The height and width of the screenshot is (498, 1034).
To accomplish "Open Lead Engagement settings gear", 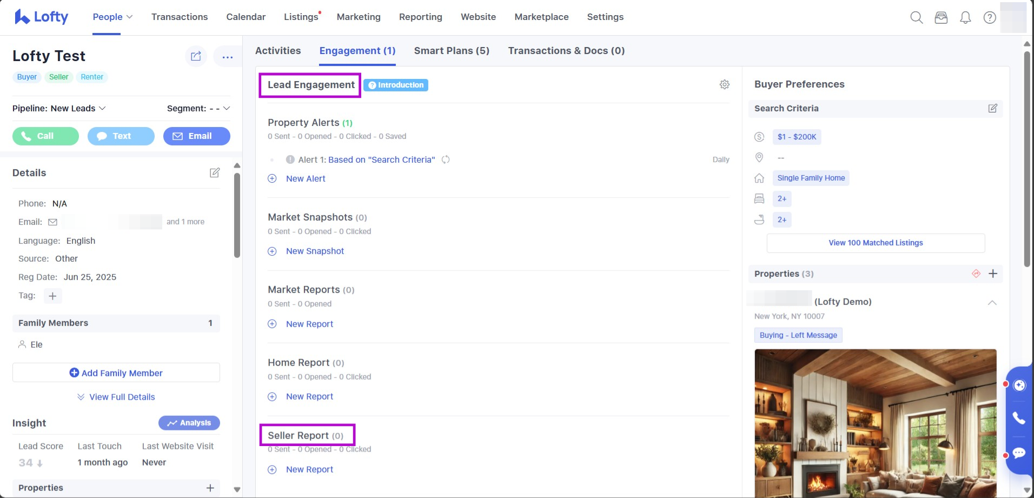I will pos(725,84).
